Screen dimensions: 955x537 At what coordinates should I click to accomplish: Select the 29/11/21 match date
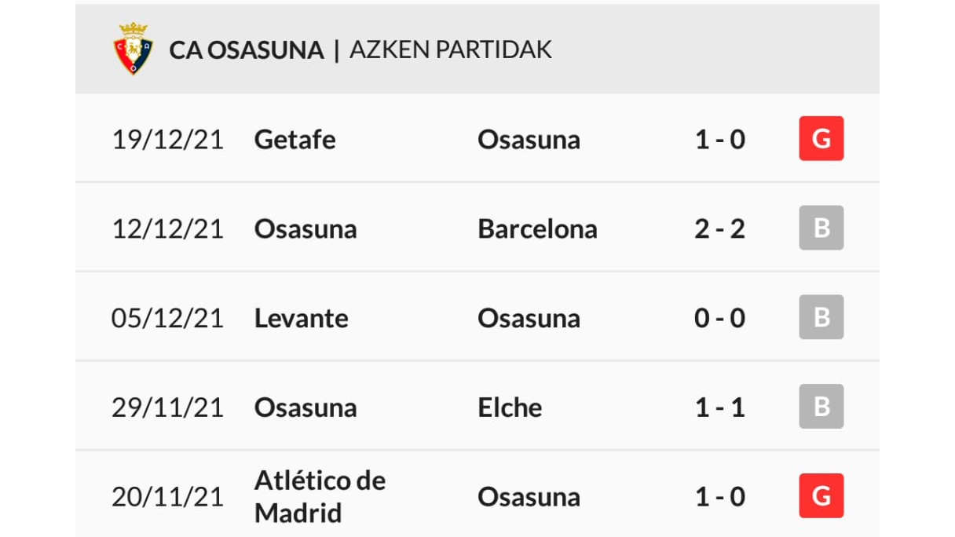pos(167,408)
